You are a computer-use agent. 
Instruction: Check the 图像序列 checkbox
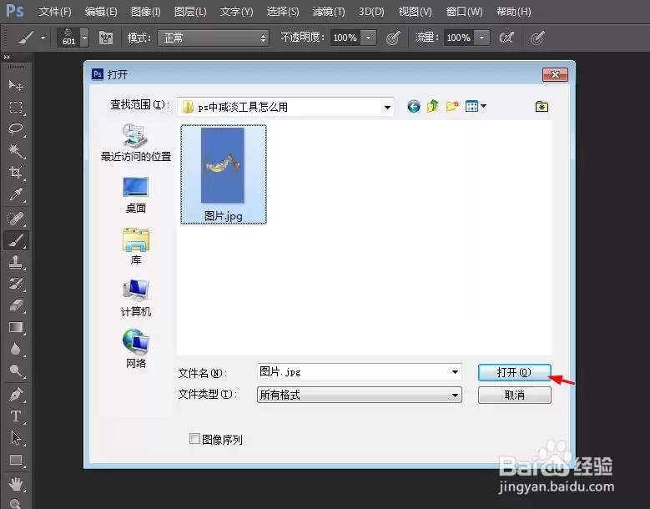coord(194,439)
